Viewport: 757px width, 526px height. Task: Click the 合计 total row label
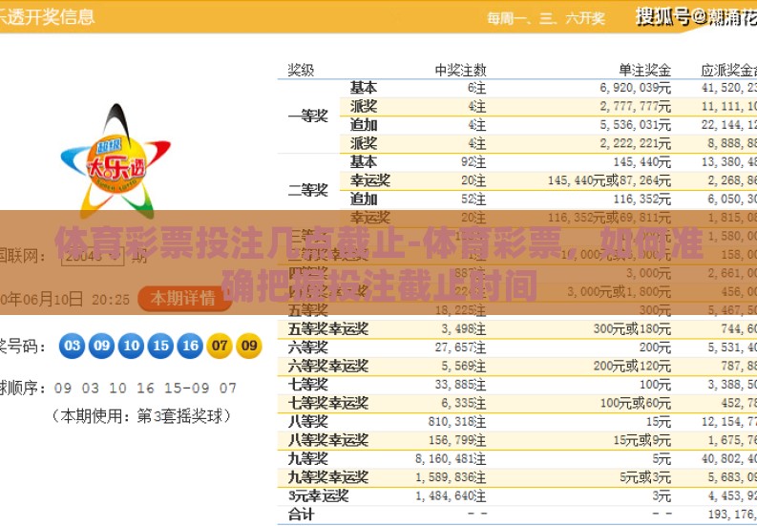pos(301,515)
